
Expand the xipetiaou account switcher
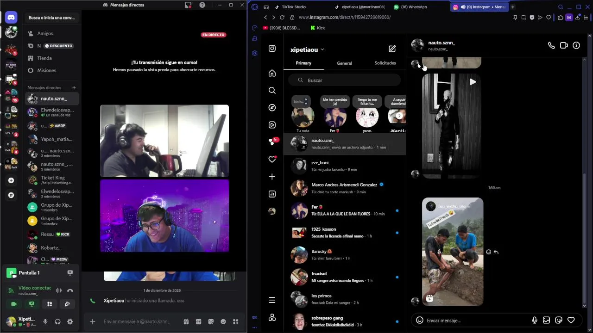[307, 49]
